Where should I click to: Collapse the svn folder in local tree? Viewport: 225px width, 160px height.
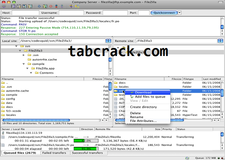tap(16, 46)
